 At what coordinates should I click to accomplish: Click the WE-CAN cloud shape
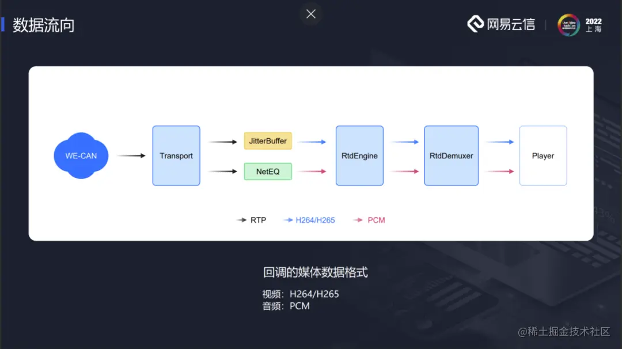pyautogui.click(x=81, y=155)
